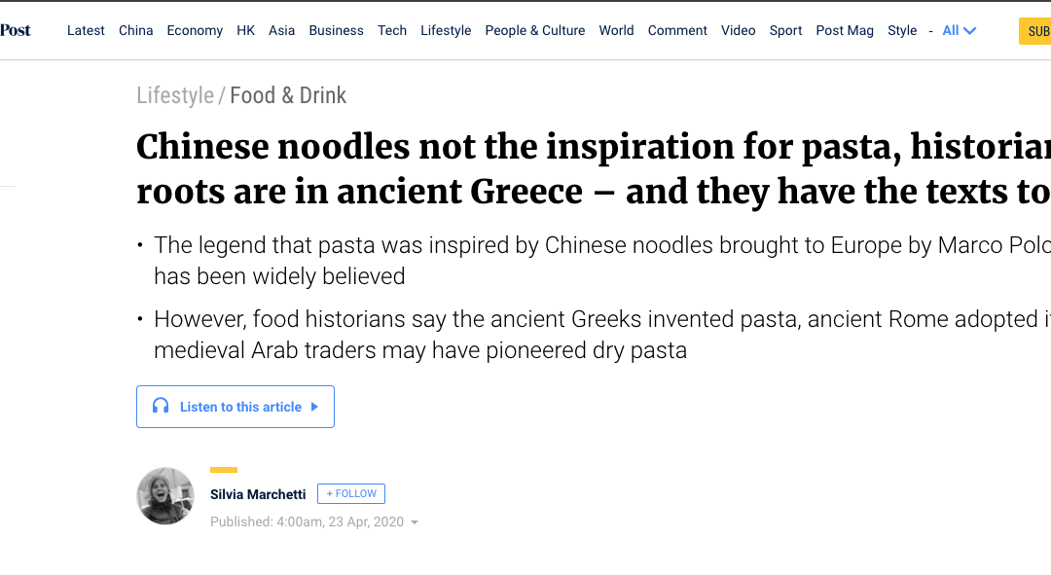Click the +FOLLOW button for Silvia Marchetti
The width and height of the screenshot is (1051, 575).
tap(350, 493)
